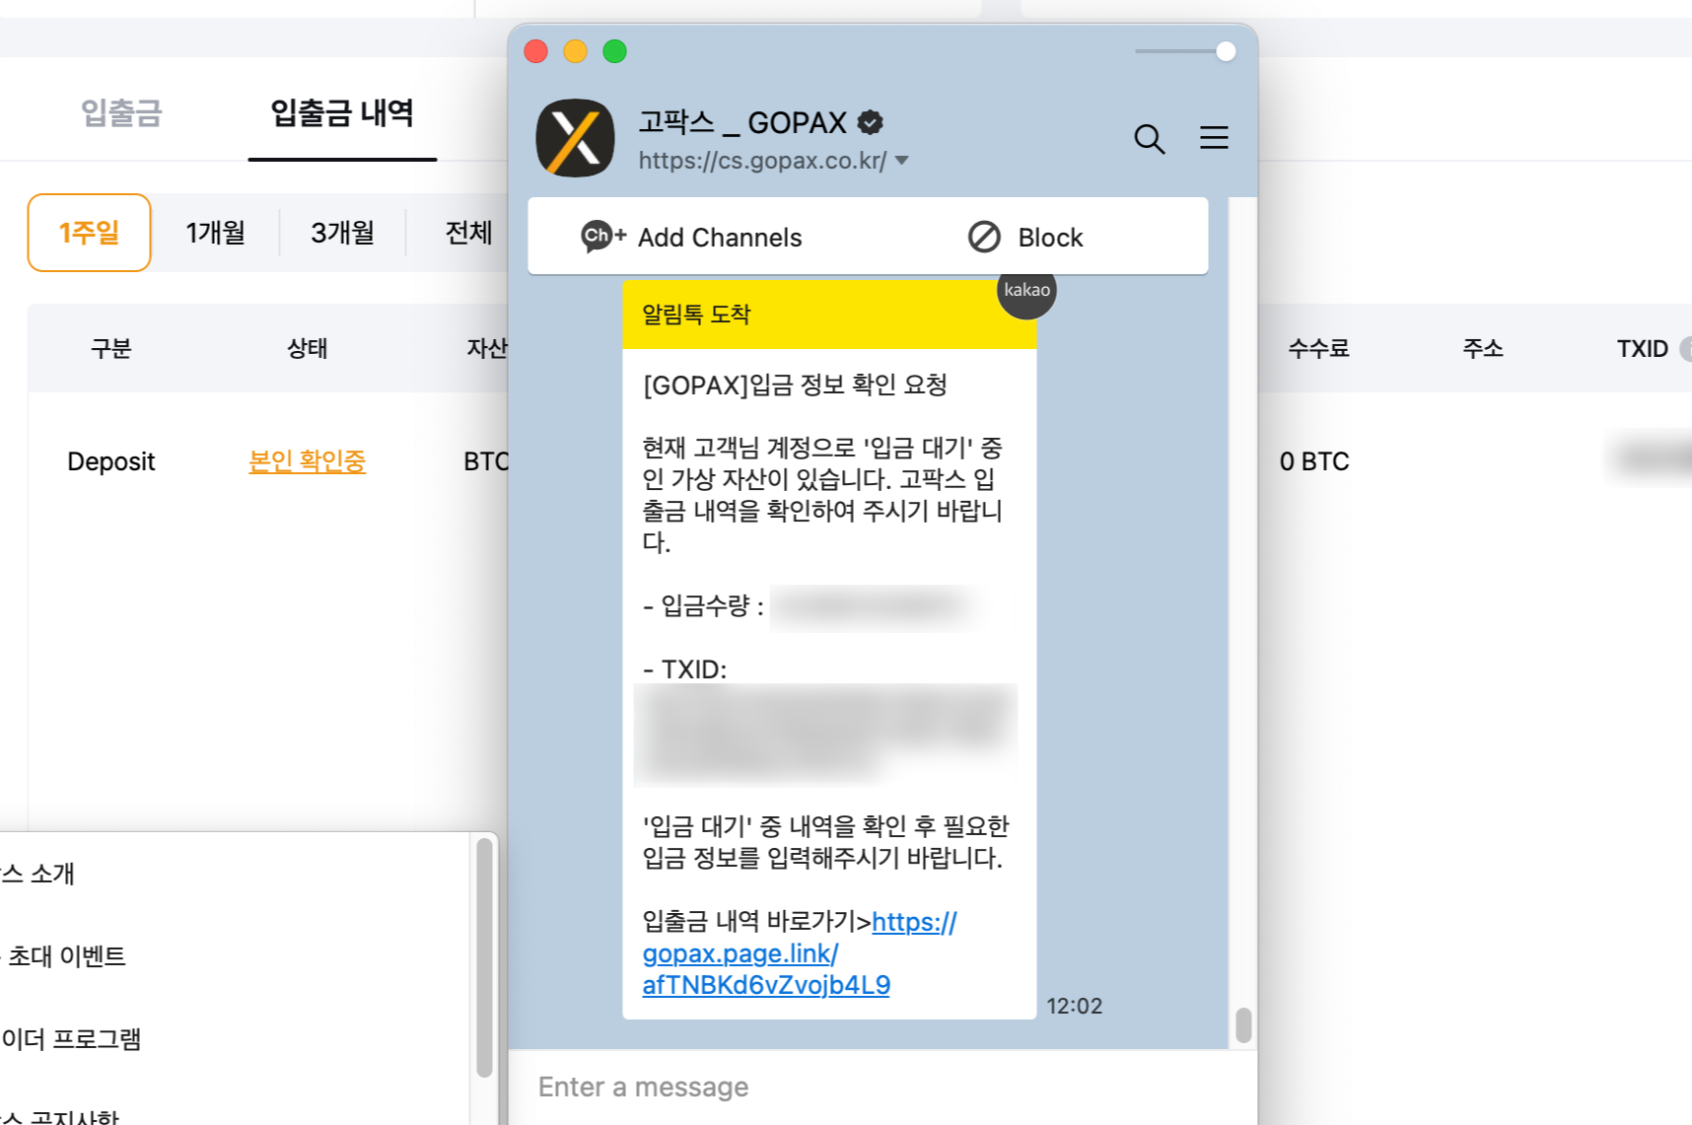The image size is (1692, 1125).
Task: Select the 1개월 period filter
Action: pyautogui.click(x=216, y=233)
